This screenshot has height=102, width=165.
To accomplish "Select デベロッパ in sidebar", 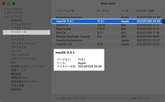I will click(x=17, y=40).
